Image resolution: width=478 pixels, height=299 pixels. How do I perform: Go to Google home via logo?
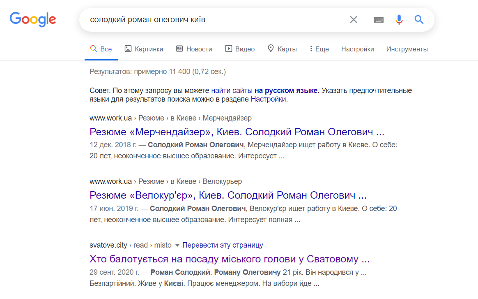[x=33, y=20]
